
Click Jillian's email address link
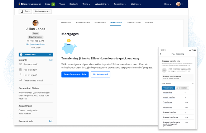pyautogui.click(x=35, y=44)
